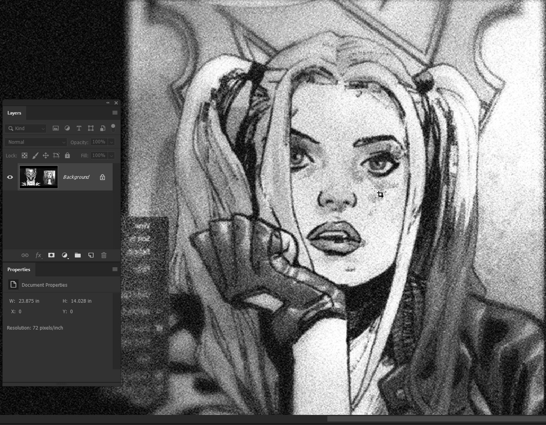
Task: Click the W: 23.875 in value
Action: coord(29,301)
